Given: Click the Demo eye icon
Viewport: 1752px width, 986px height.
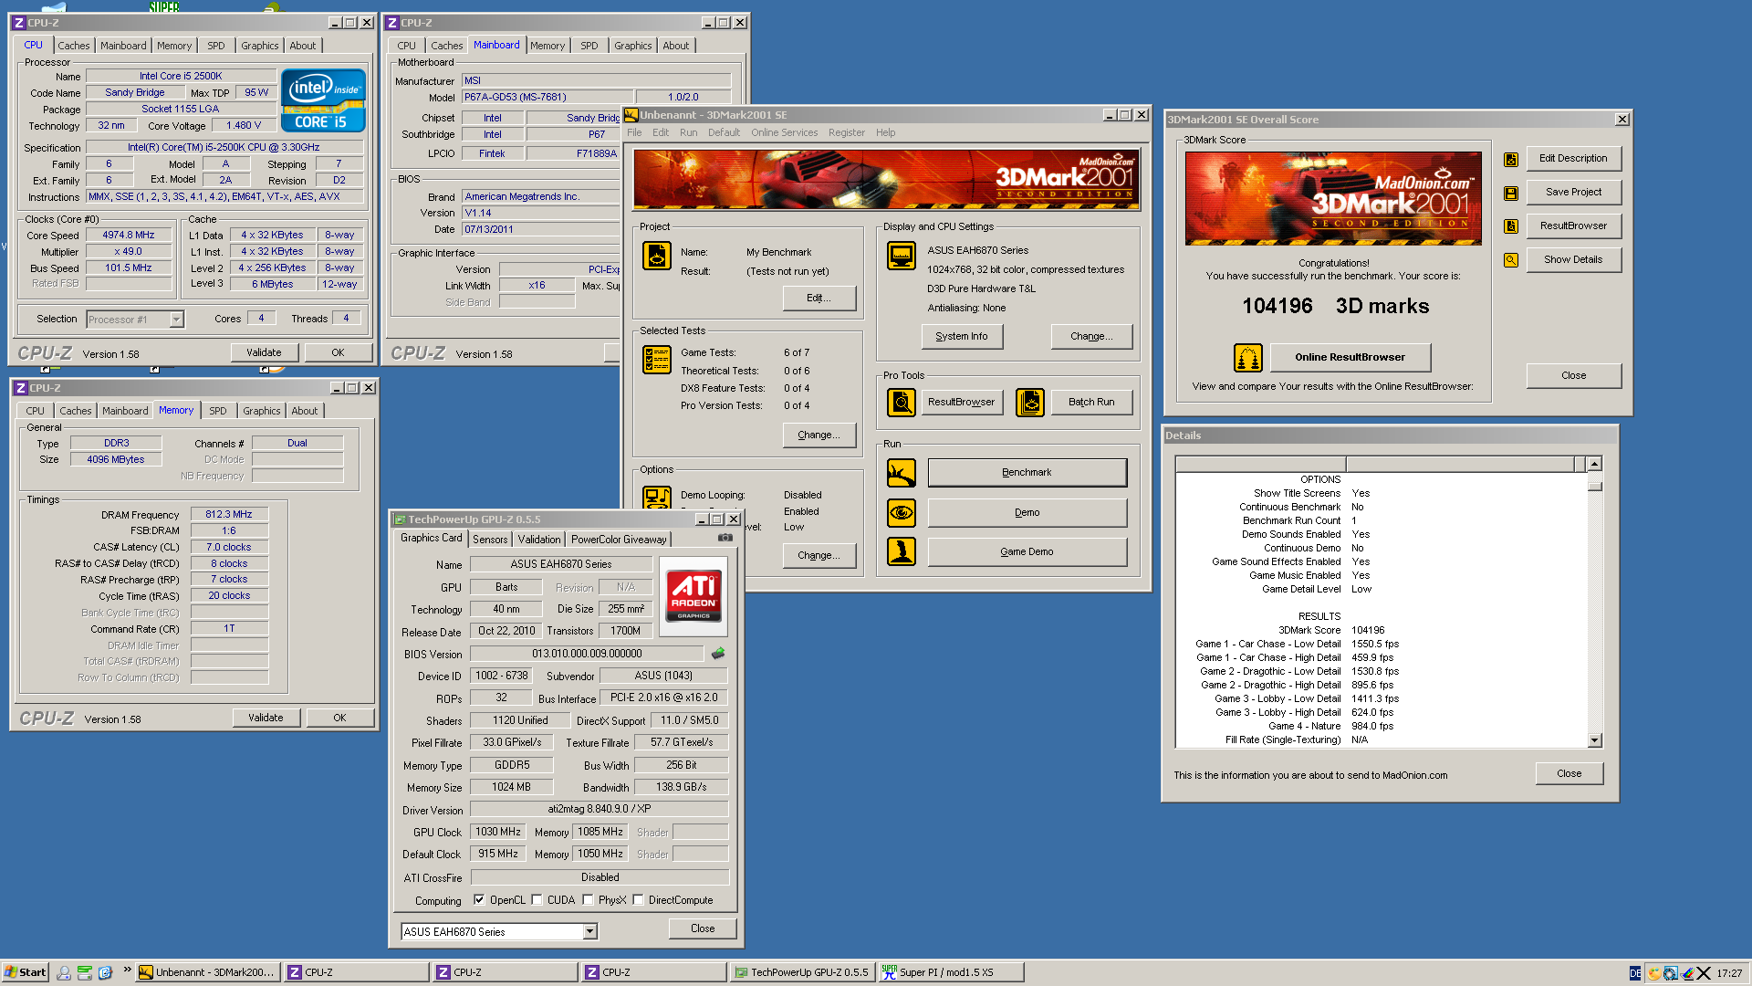Looking at the screenshot, I should (x=901, y=512).
